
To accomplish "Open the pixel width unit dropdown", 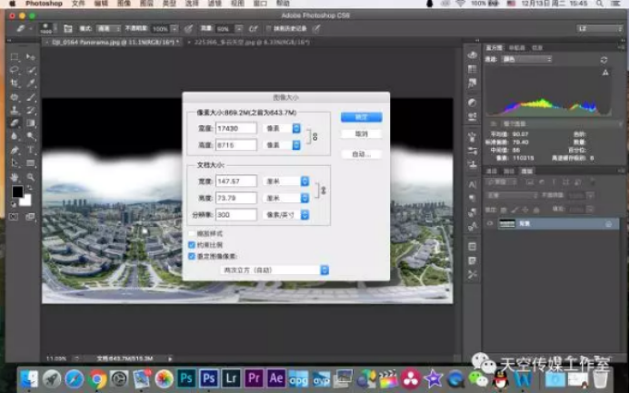I will (283, 128).
